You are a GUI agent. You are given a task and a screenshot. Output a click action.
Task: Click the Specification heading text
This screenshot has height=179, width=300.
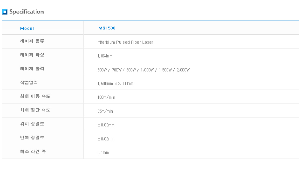pos(26,12)
